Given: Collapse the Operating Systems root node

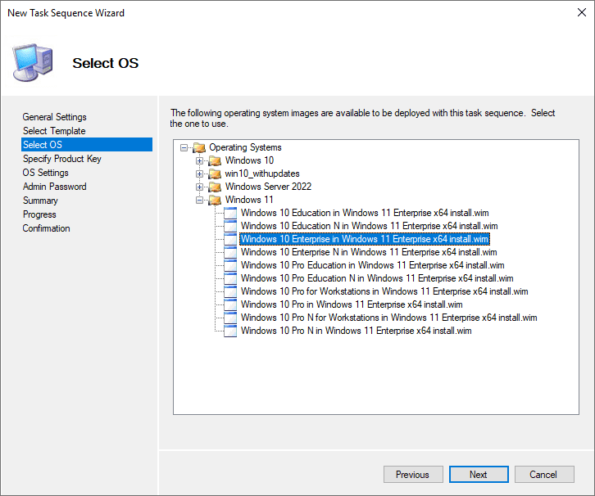Looking at the screenshot, I should 184,148.
